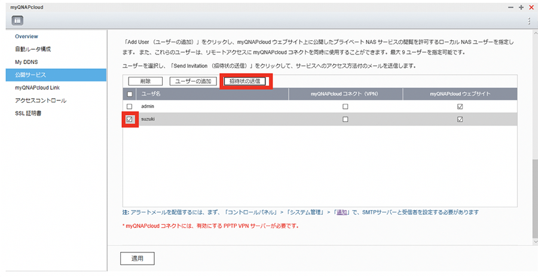Select the suzuki user name
Image resolution: width=538 pixels, height=277 pixels.
click(x=148, y=120)
